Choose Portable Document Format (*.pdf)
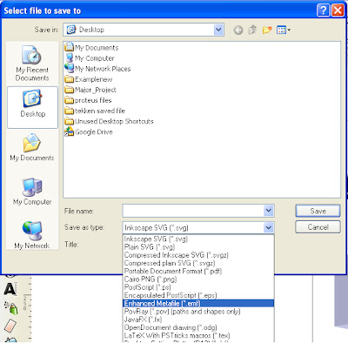This screenshot has width=348, height=343. point(198,271)
